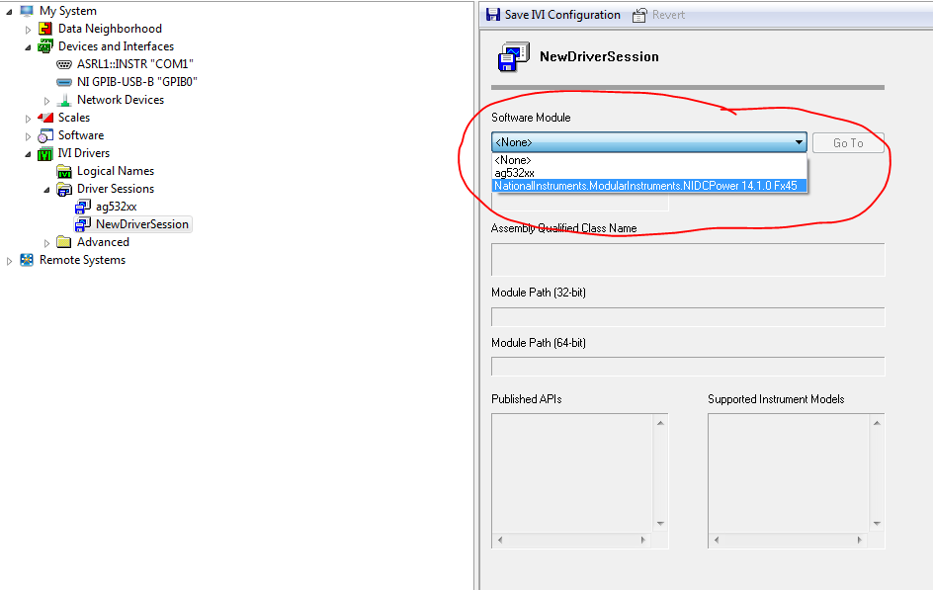
Task: Click the Logical Names folder icon
Action: click(x=63, y=171)
